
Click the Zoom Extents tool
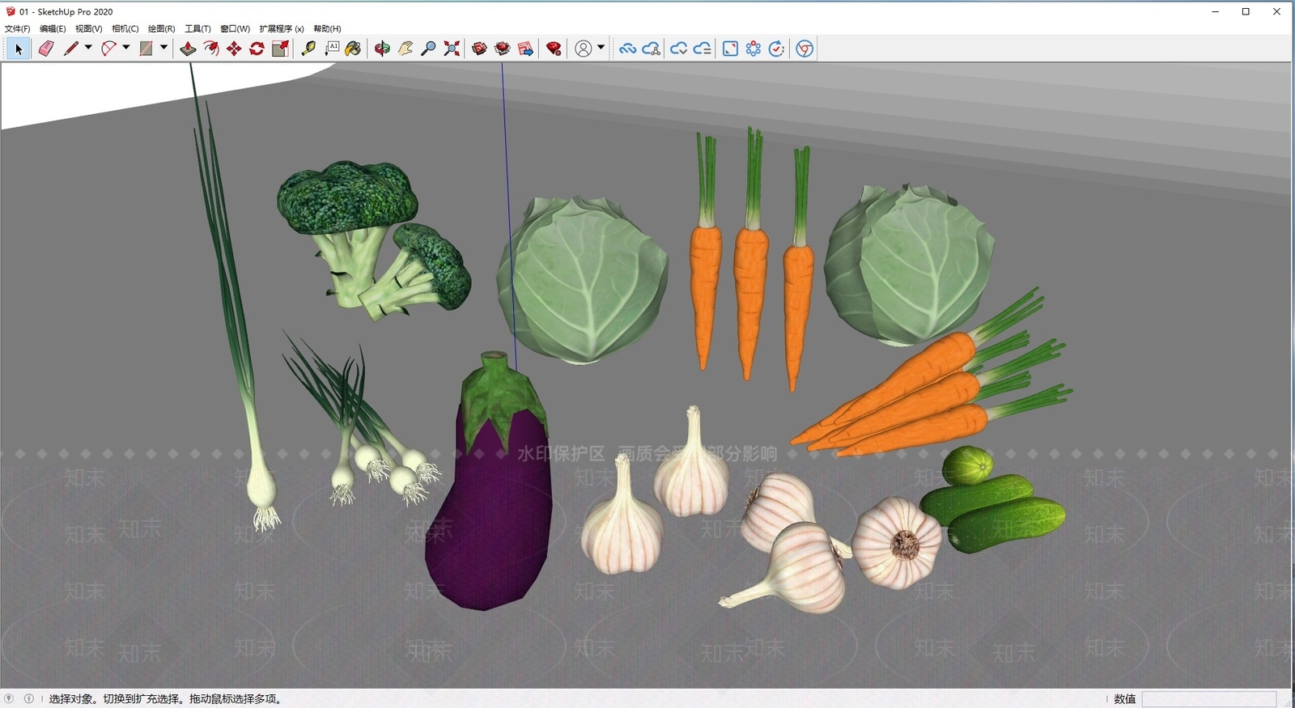452,49
